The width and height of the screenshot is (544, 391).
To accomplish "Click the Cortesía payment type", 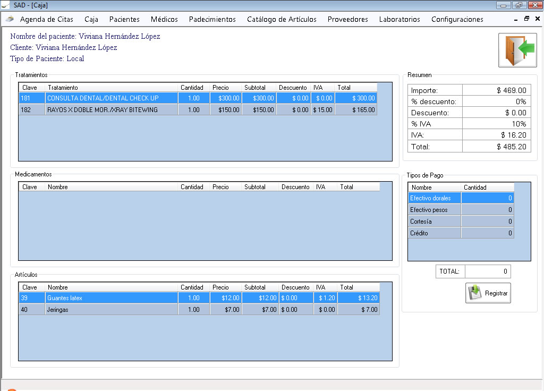I will click(x=435, y=222).
